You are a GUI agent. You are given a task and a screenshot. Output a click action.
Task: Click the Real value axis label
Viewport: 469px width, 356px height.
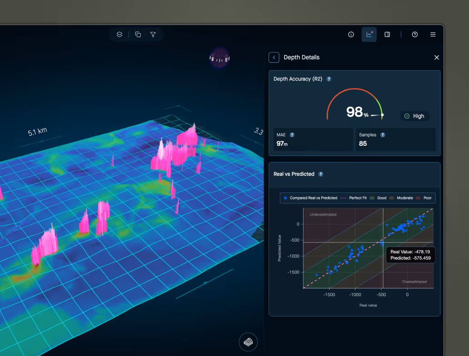point(368,305)
